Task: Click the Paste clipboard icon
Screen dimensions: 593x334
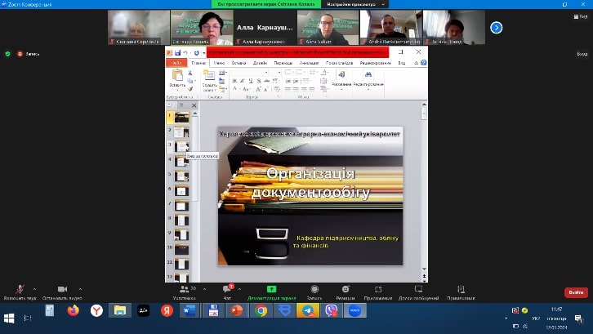Action: pyautogui.click(x=177, y=76)
